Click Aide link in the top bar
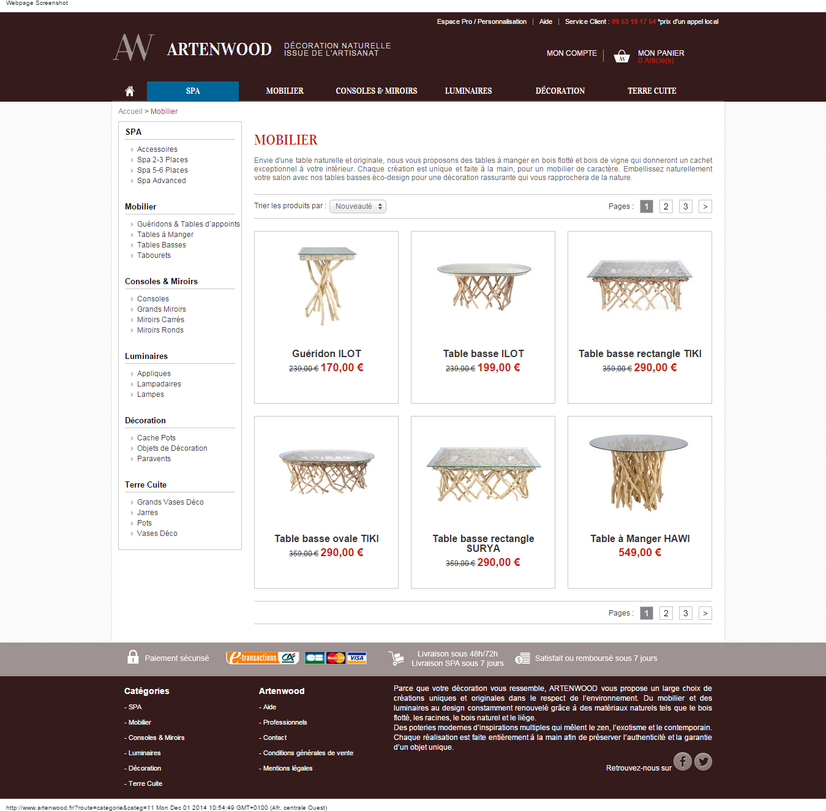The image size is (826, 811). pos(546,21)
